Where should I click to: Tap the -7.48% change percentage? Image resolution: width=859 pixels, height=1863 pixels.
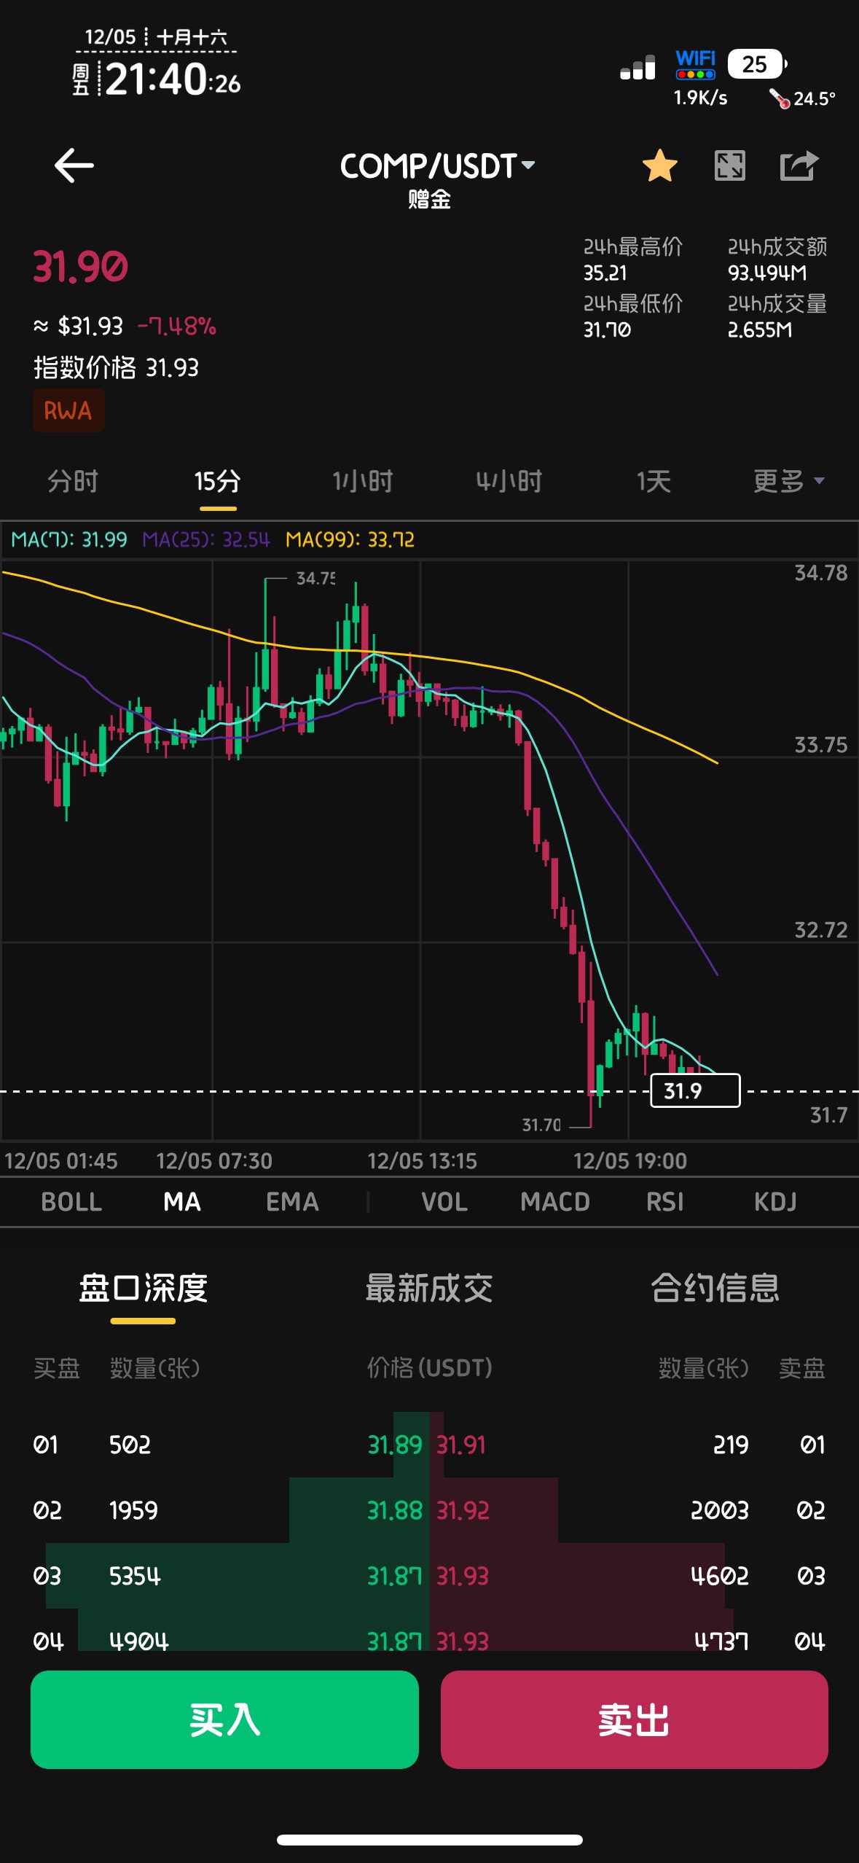click(177, 326)
